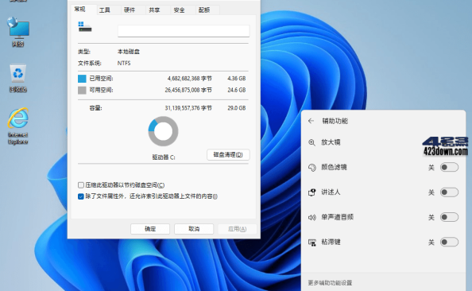Click the 4,682,682,368 字节 value
Viewport: 472px width, 291px height.
click(190, 79)
